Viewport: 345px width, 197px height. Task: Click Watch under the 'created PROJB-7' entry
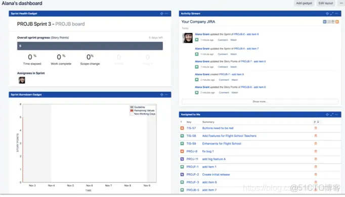coord(235,80)
